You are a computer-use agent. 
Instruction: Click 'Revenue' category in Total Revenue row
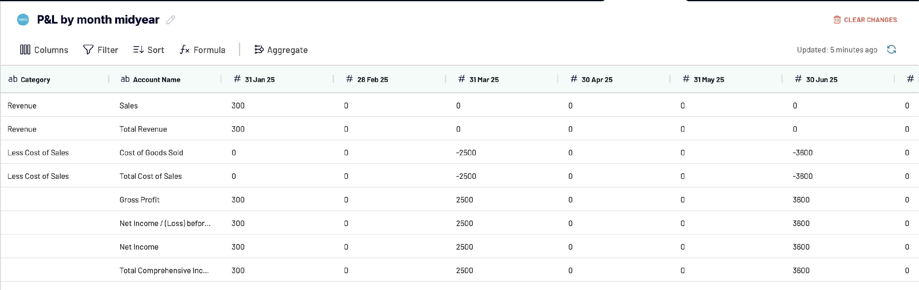click(x=22, y=129)
